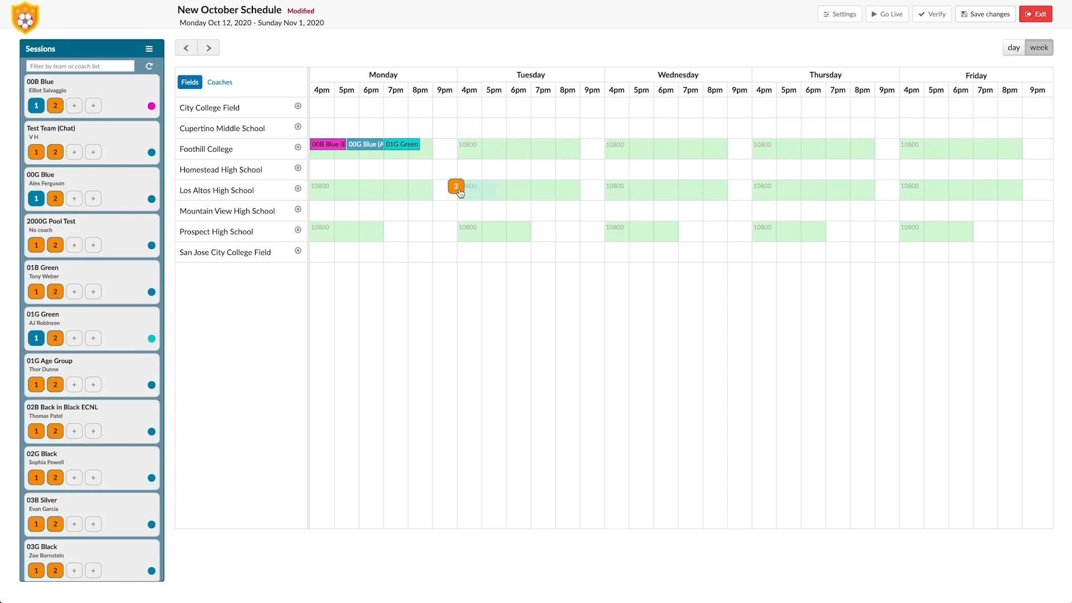The width and height of the screenshot is (1072, 603).
Task: Add a fourth session to 01G Age Group
Action: tap(93, 385)
